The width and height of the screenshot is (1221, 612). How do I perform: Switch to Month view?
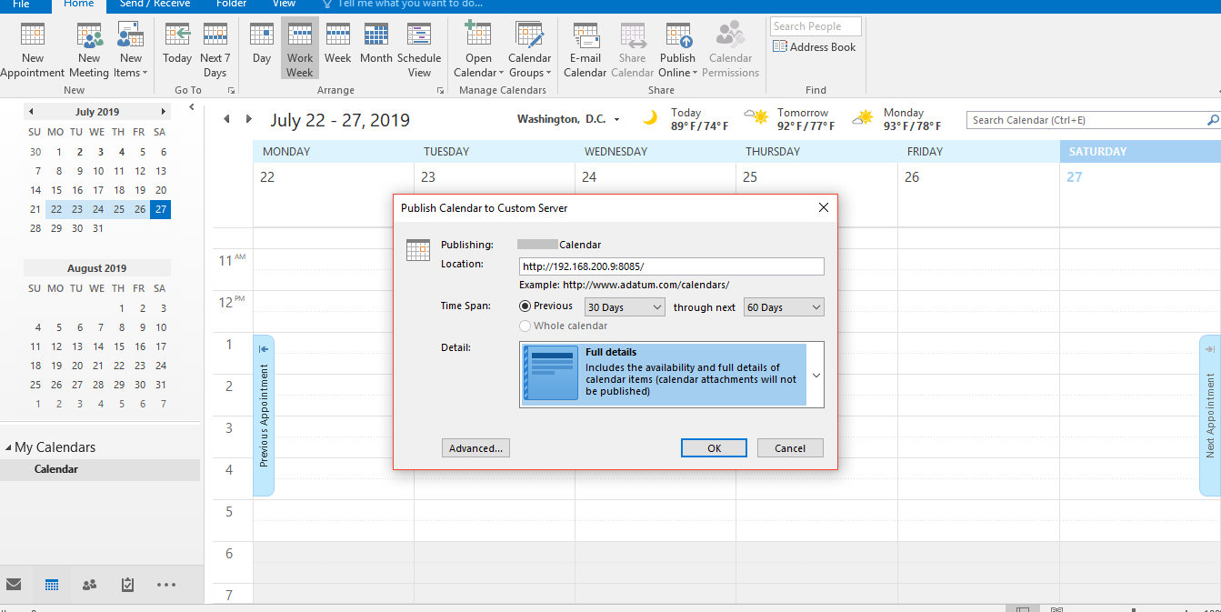[376, 44]
